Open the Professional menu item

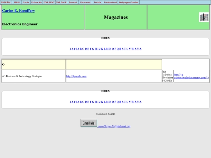(110, 2)
